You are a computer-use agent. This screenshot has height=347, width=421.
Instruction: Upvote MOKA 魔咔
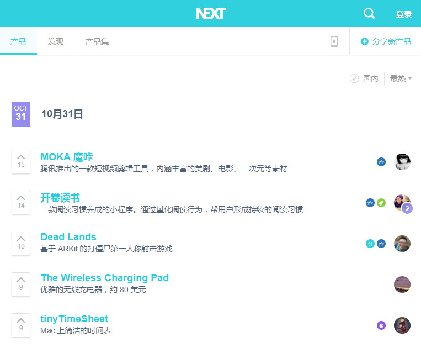pos(21,161)
